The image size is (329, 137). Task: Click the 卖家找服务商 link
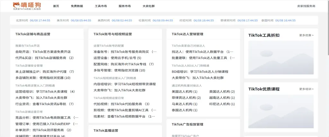coord(306,6)
